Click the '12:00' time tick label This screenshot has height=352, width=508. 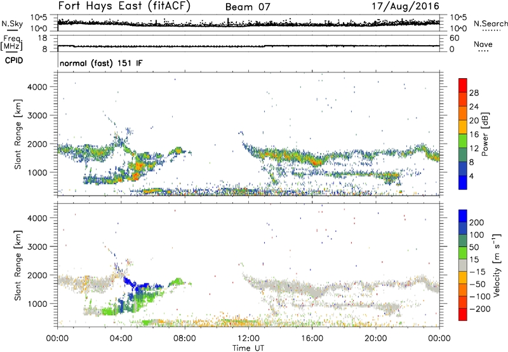(248, 339)
